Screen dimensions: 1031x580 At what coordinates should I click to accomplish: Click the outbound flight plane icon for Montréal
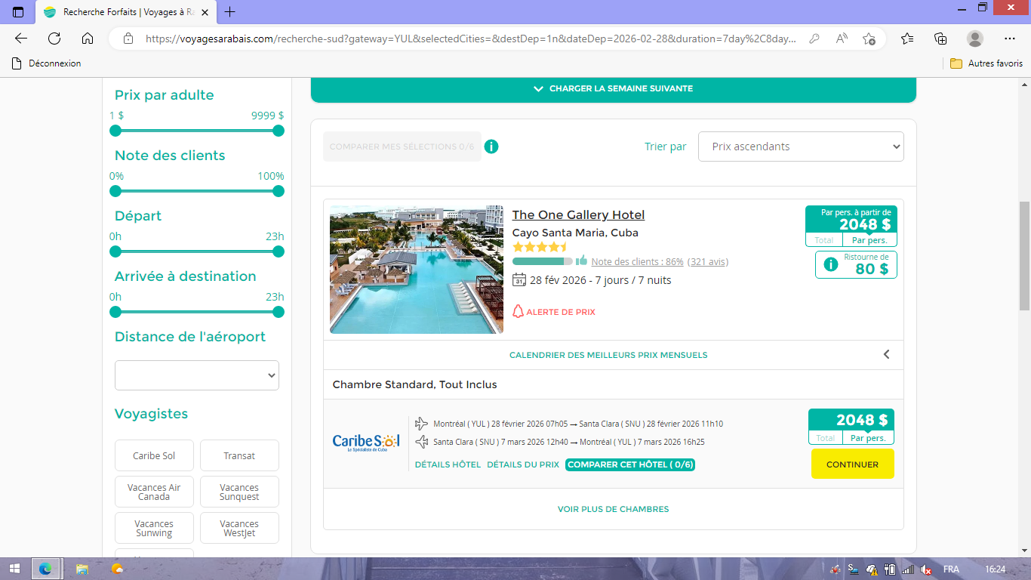point(421,424)
